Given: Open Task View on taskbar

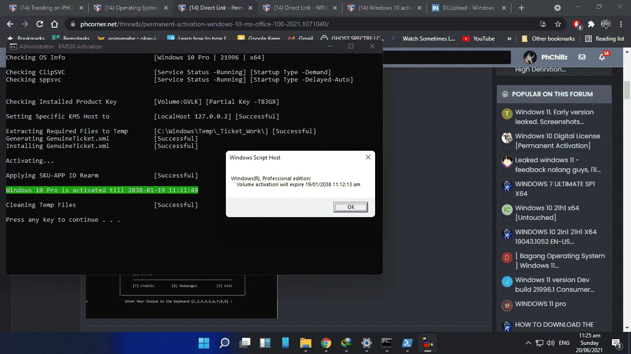Looking at the screenshot, I should (245, 343).
